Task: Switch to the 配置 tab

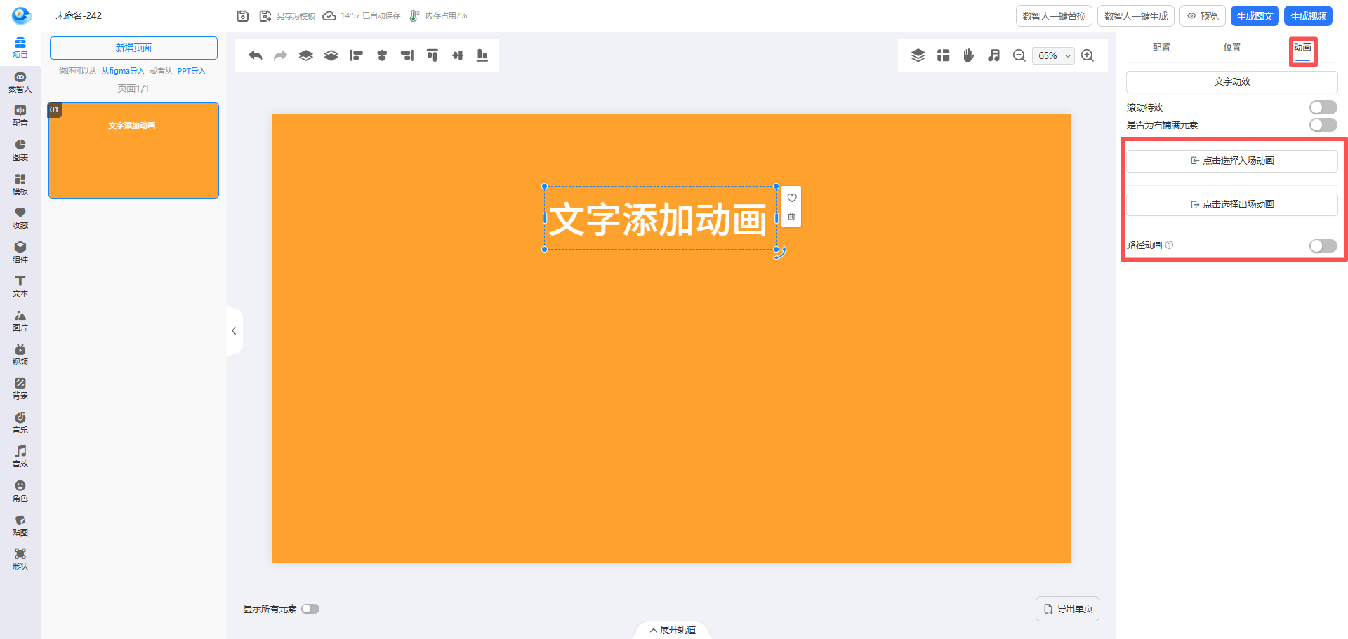Action: [1161, 48]
